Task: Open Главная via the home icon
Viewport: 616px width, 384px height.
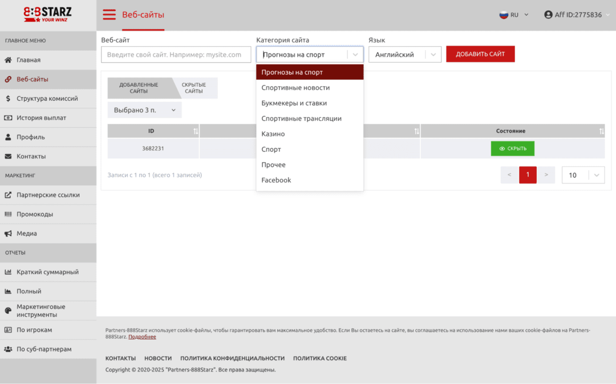Action: tap(8, 60)
